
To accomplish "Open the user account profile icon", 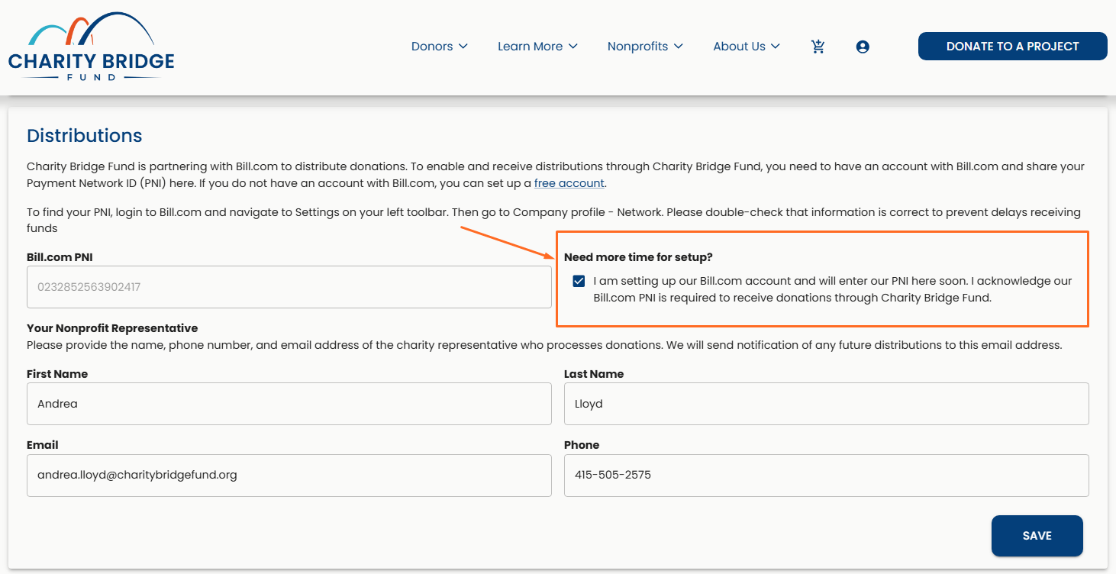I will (x=863, y=47).
